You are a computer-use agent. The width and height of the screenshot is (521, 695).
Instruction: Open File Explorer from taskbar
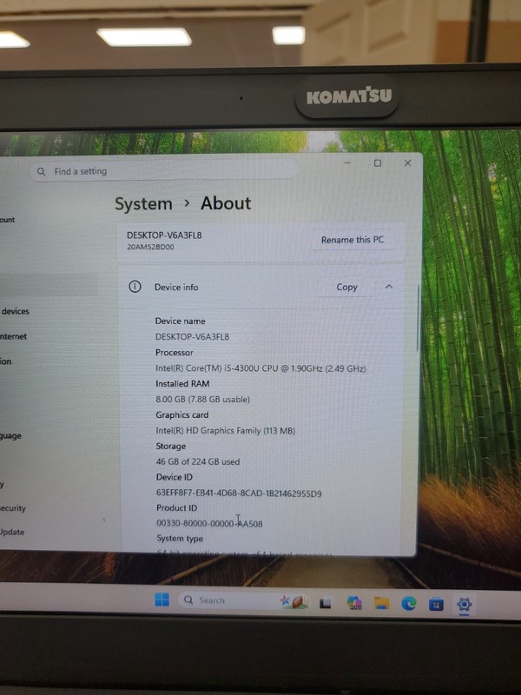pos(381,603)
